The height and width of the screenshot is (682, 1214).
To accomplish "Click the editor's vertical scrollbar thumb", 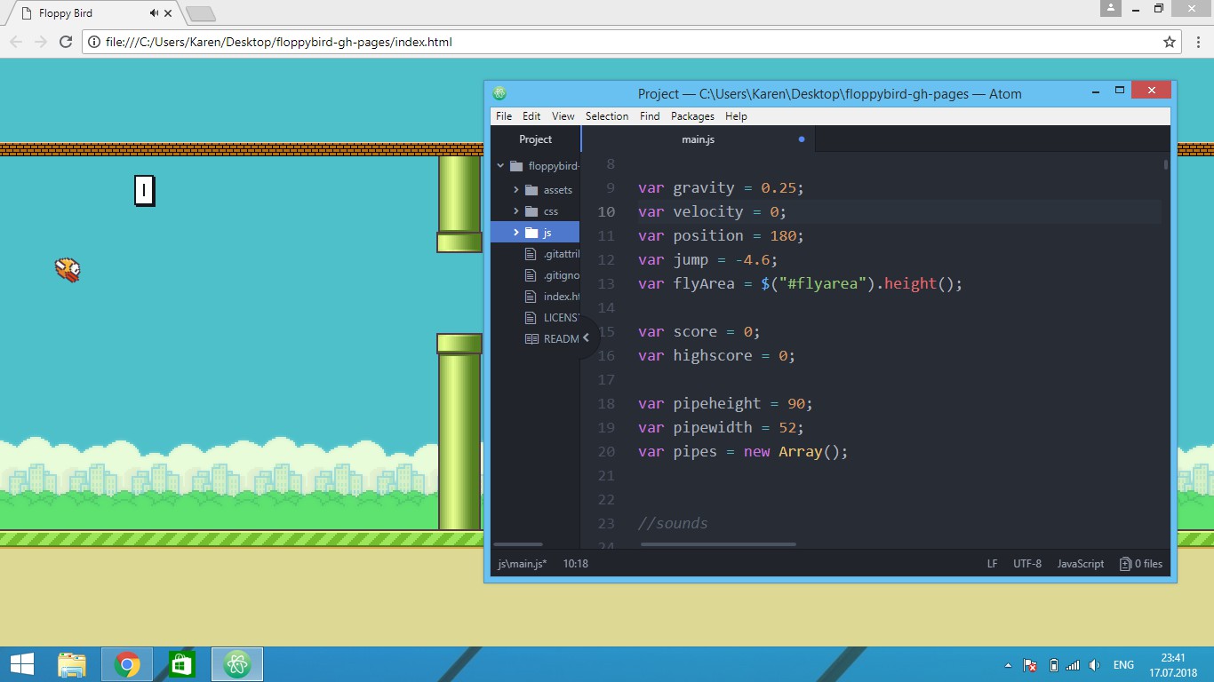I will pos(1166,165).
